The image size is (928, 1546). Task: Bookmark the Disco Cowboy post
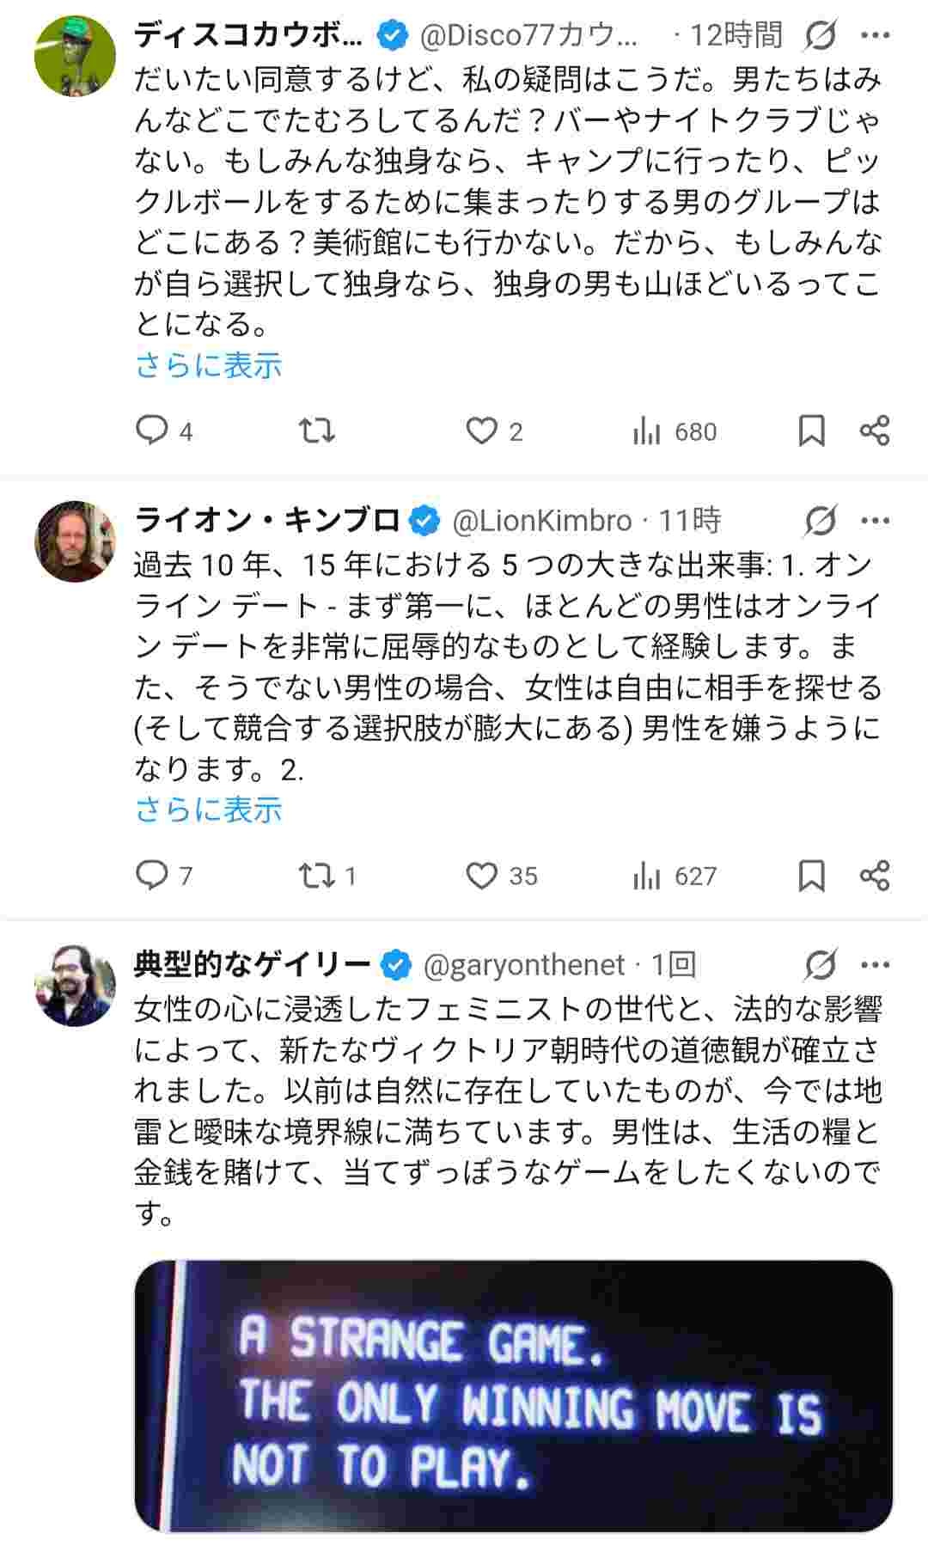click(x=812, y=431)
